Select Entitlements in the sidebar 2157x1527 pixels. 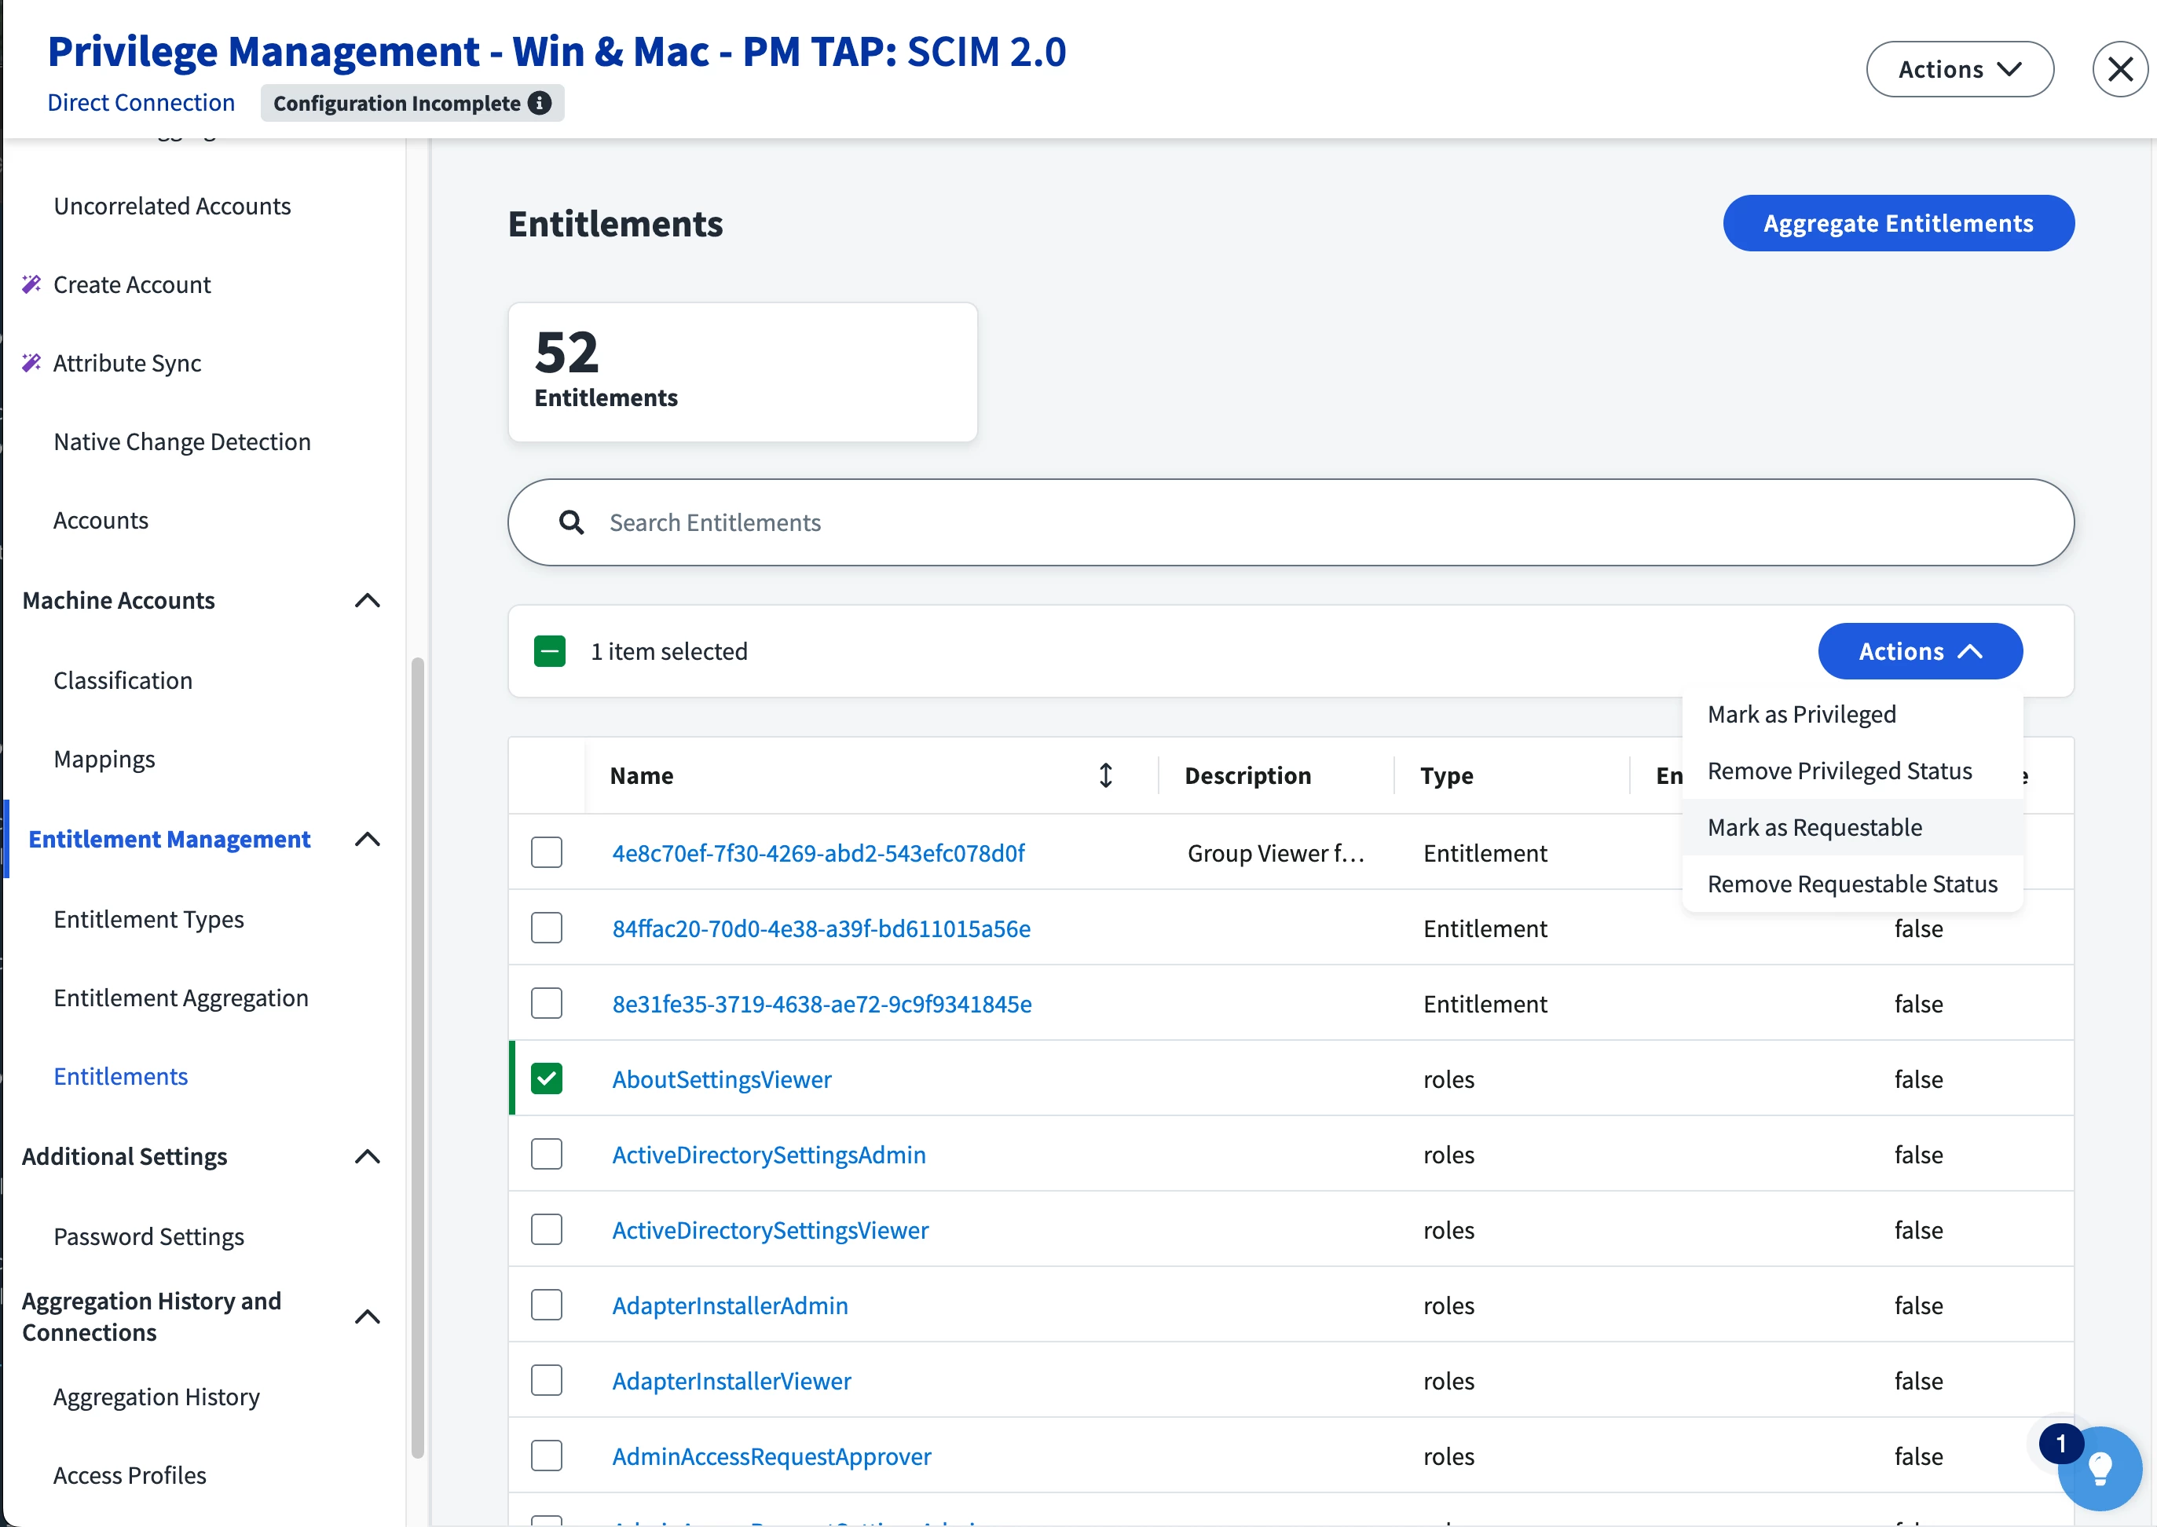[x=120, y=1075]
